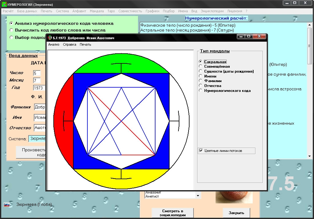
Task: Open the Совместимость menu
Action: click(130, 11)
